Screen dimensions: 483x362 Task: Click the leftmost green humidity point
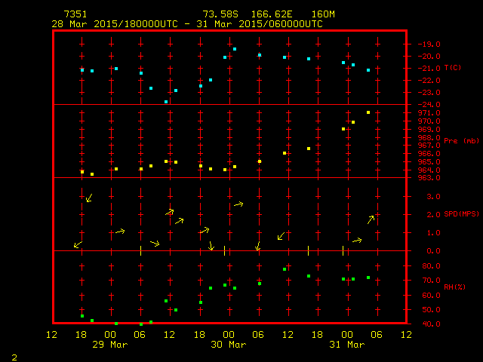pos(82,316)
